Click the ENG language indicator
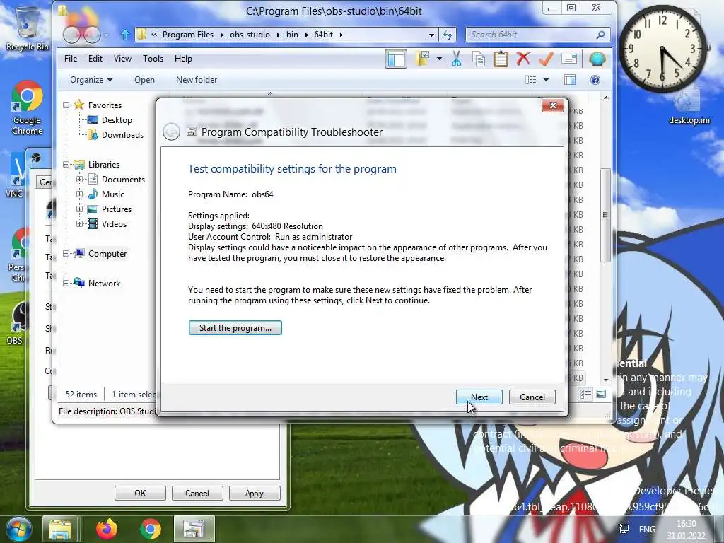This screenshot has width=724, height=543. click(647, 529)
